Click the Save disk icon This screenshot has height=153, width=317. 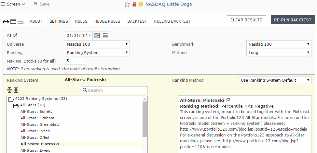35,4
